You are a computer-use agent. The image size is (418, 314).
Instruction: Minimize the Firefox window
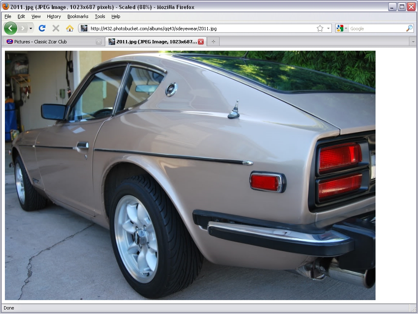(x=392, y=7)
